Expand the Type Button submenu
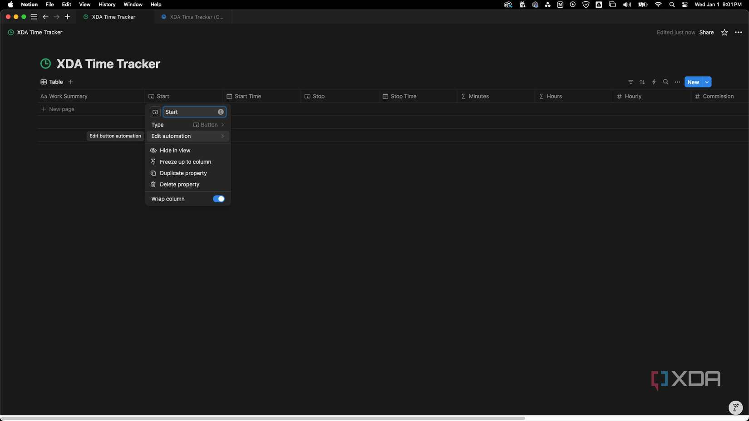 pos(187,125)
